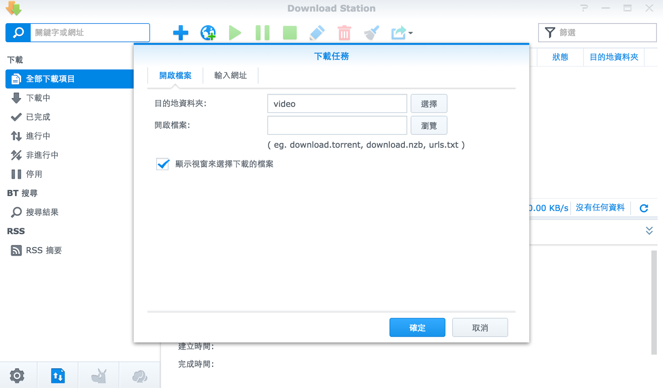Click the red trash delete icon
Screen dimensions: 663x388
click(x=344, y=33)
